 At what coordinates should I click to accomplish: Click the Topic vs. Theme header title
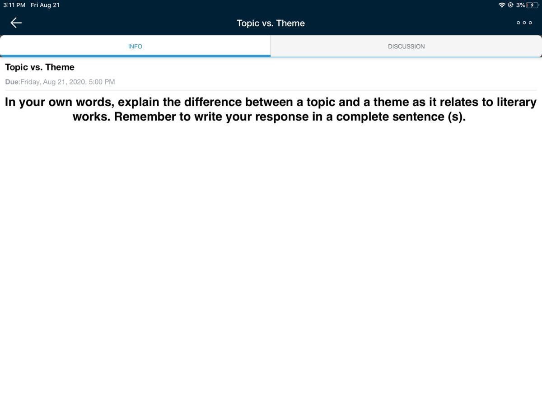coord(271,23)
